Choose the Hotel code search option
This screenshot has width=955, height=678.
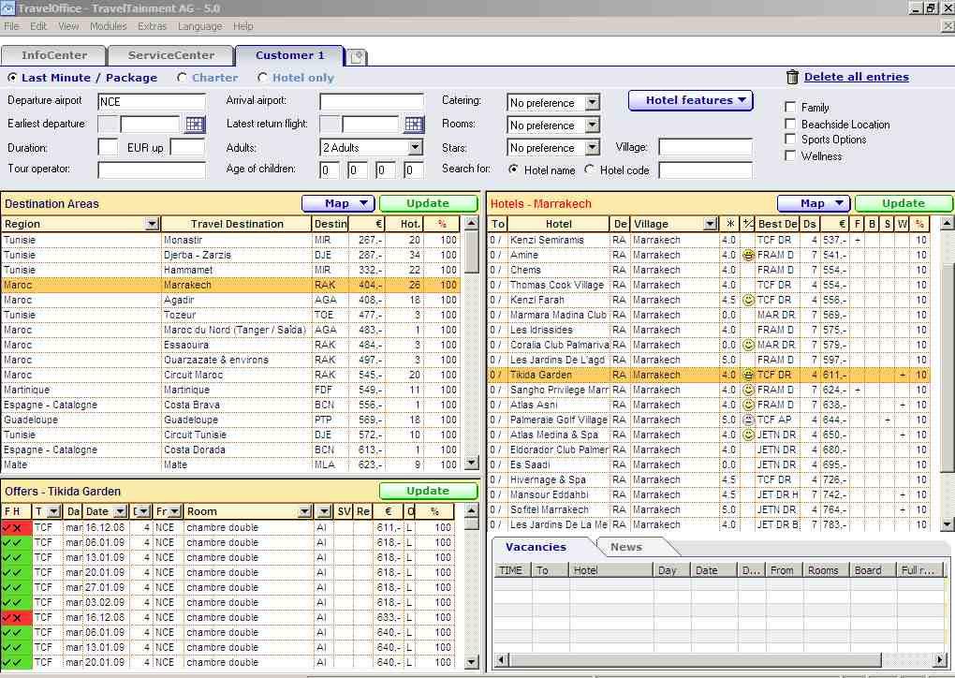click(x=589, y=169)
